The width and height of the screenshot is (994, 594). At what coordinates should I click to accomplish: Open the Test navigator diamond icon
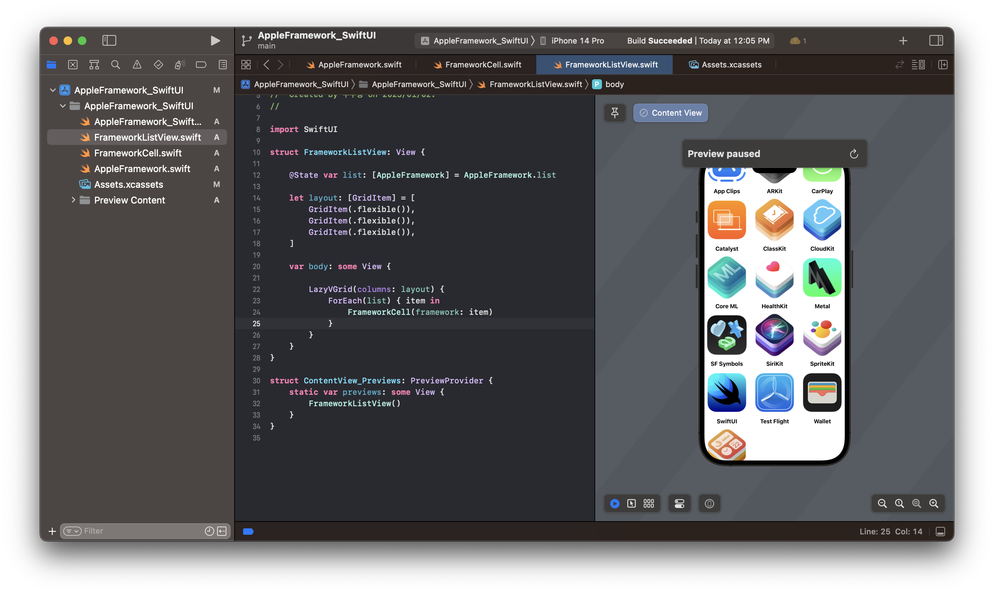click(x=159, y=65)
